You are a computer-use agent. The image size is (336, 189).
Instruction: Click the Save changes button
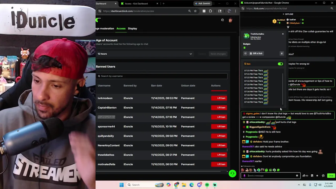click(218, 54)
